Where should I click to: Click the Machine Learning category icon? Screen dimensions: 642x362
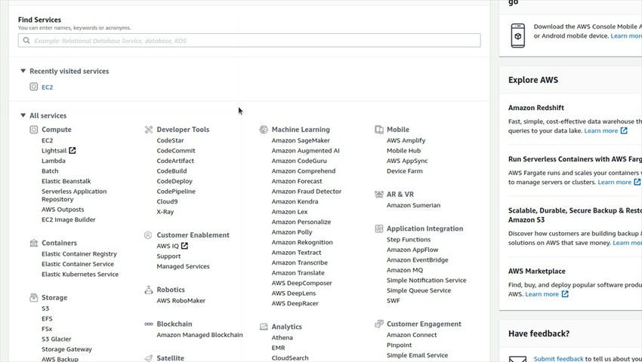[x=264, y=130]
